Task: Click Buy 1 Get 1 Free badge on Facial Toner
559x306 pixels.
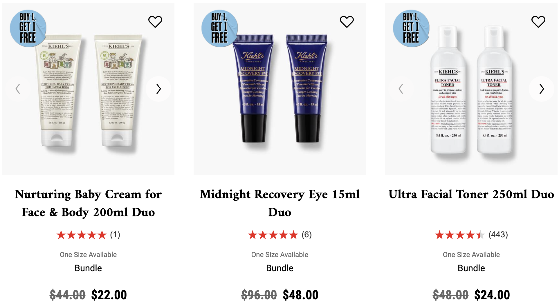Action: click(411, 28)
